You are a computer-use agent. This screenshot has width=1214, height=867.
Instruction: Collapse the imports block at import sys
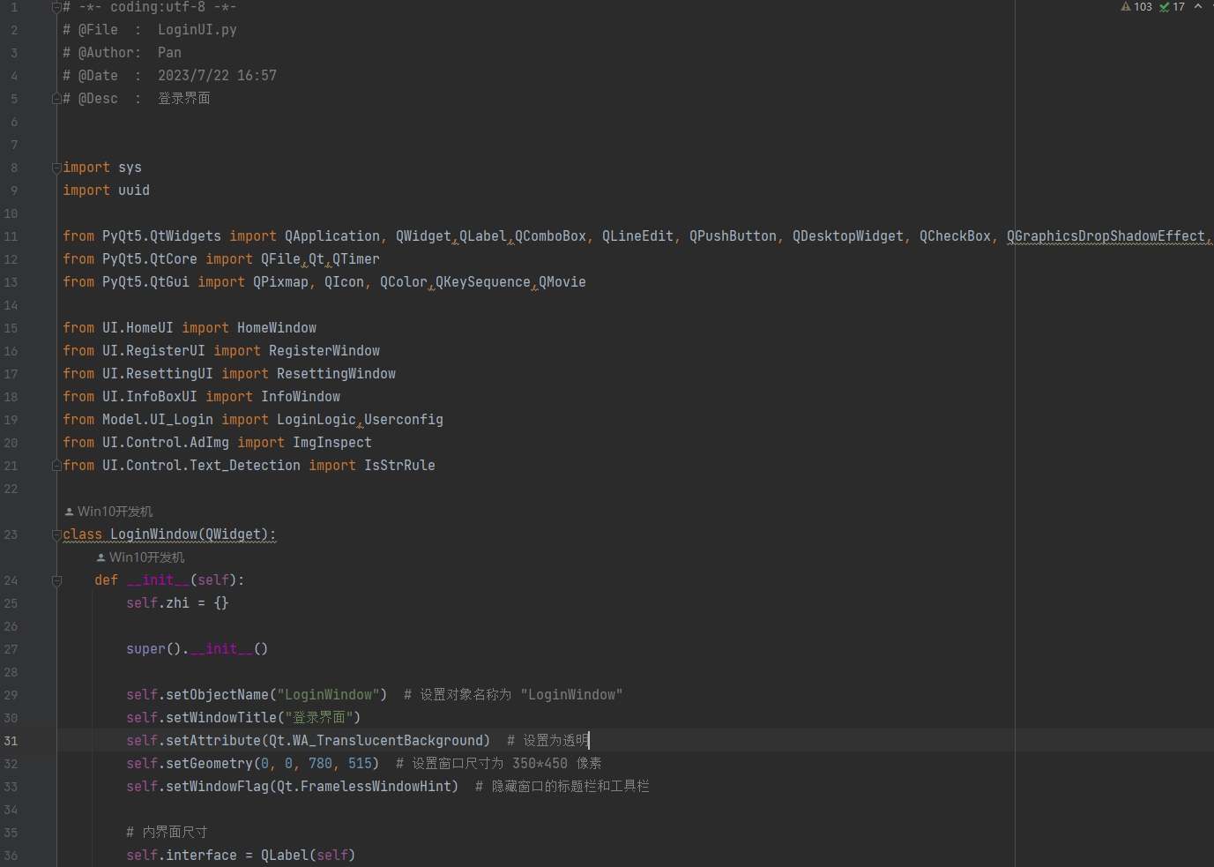tap(56, 168)
